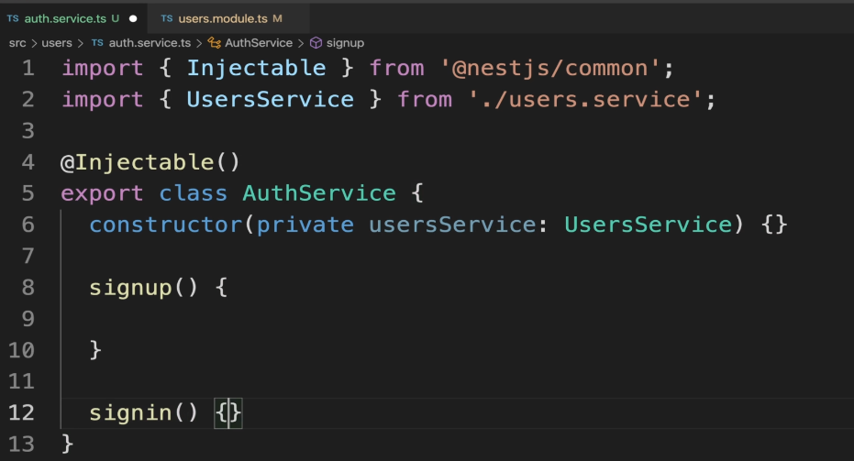Click the TS icon on users.module.ts tab
The image size is (854, 461).
[167, 18]
